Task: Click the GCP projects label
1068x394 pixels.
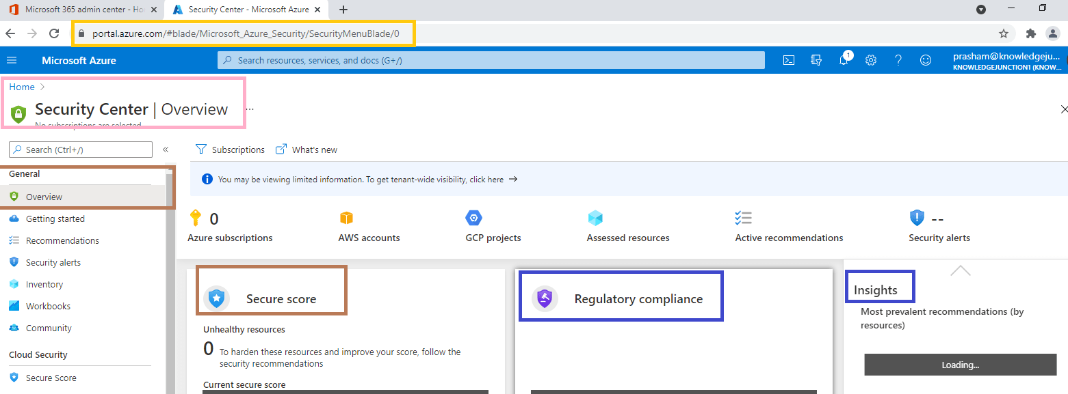Action: tap(493, 238)
